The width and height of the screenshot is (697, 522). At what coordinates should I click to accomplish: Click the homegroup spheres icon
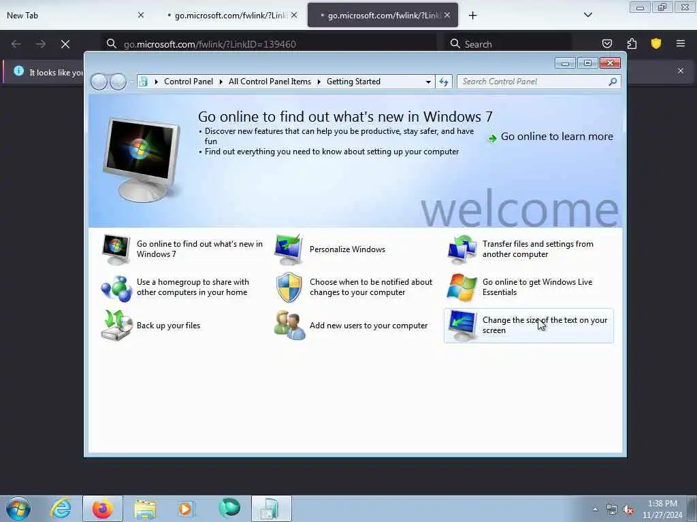pos(116,288)
